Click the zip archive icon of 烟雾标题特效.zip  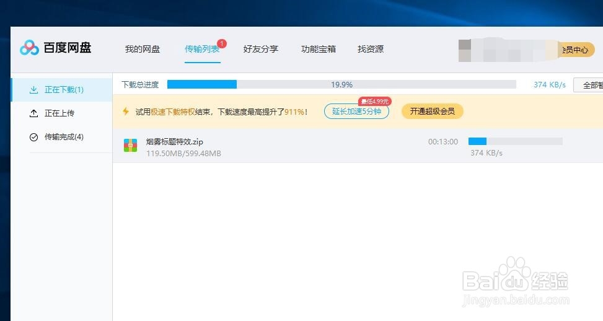point(130,145)
